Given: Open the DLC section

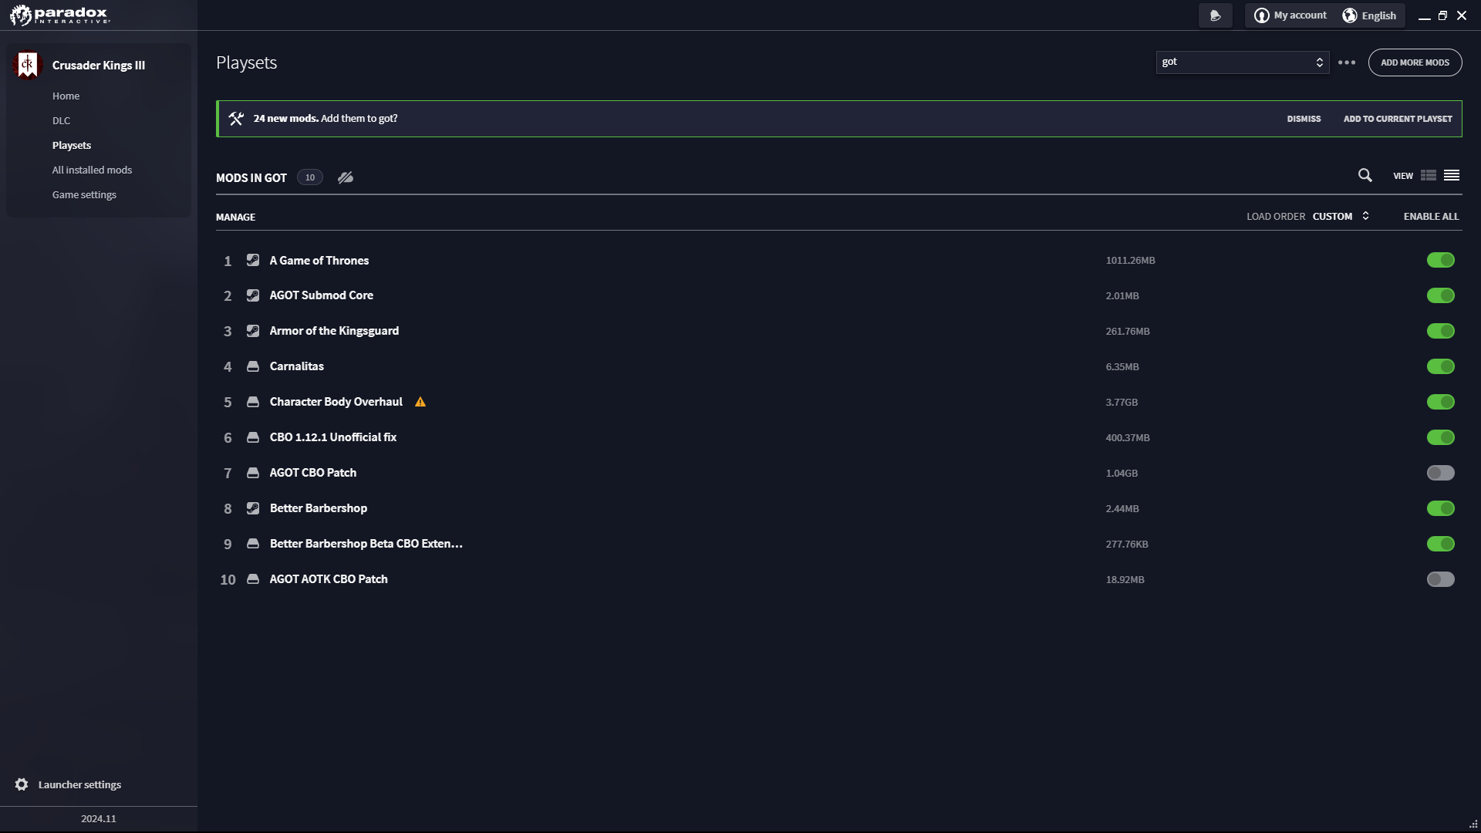Looking at the screenshot, I should pyautogui.click(x=61, y=121).
